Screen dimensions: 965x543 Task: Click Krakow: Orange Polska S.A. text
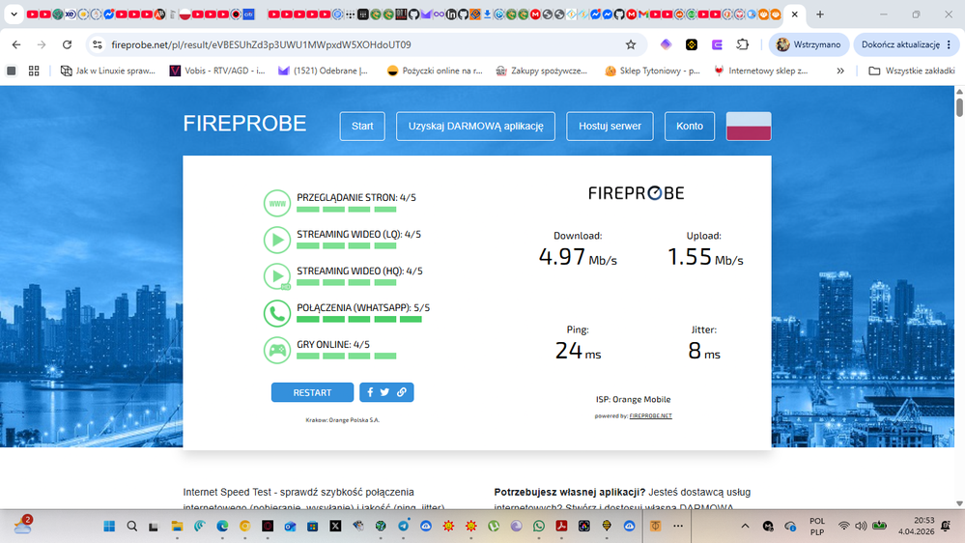click(343, 420)
